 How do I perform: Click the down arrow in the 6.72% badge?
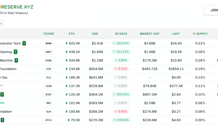(115, 69)
